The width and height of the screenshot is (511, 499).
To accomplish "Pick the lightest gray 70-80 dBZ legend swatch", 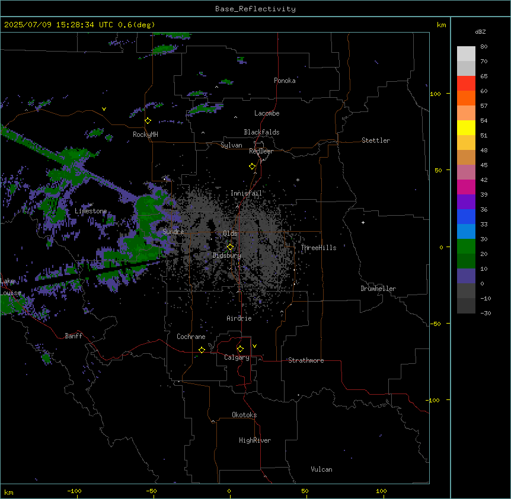I will coord(466,54).
